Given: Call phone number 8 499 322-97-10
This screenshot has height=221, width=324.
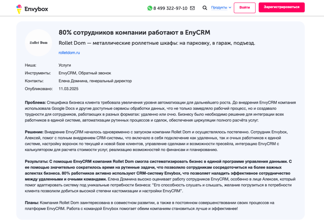Looking at the screenshot, I should coord(170,8).
